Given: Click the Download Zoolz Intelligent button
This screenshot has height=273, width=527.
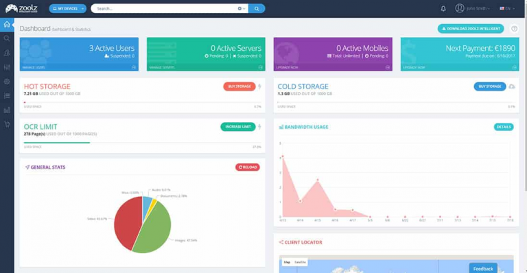Looking at the screenshot, I should 471,29.
